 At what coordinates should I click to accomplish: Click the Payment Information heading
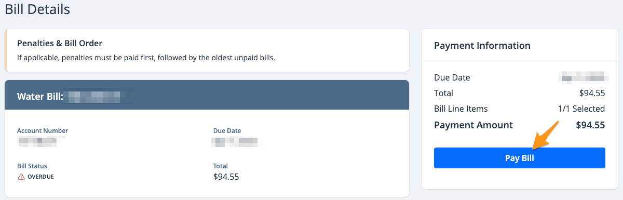coord(482,46)
